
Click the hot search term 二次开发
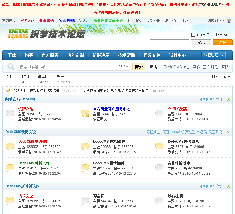click(210, 67)
